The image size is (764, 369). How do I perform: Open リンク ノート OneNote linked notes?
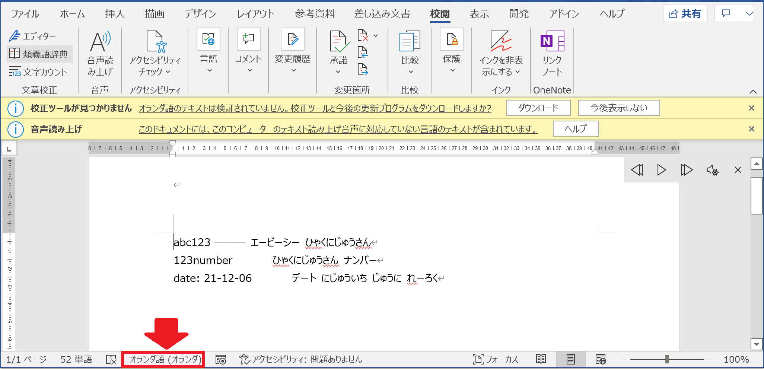tap(552, 53)
